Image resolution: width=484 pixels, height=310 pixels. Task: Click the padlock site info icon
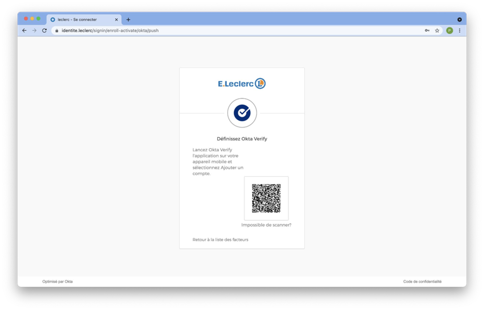pyautogui.click(x=57, y=30)
